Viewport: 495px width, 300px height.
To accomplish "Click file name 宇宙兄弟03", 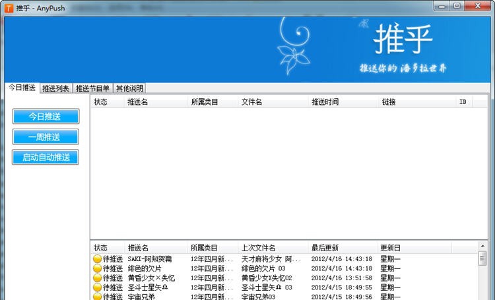I will (259, 297).
